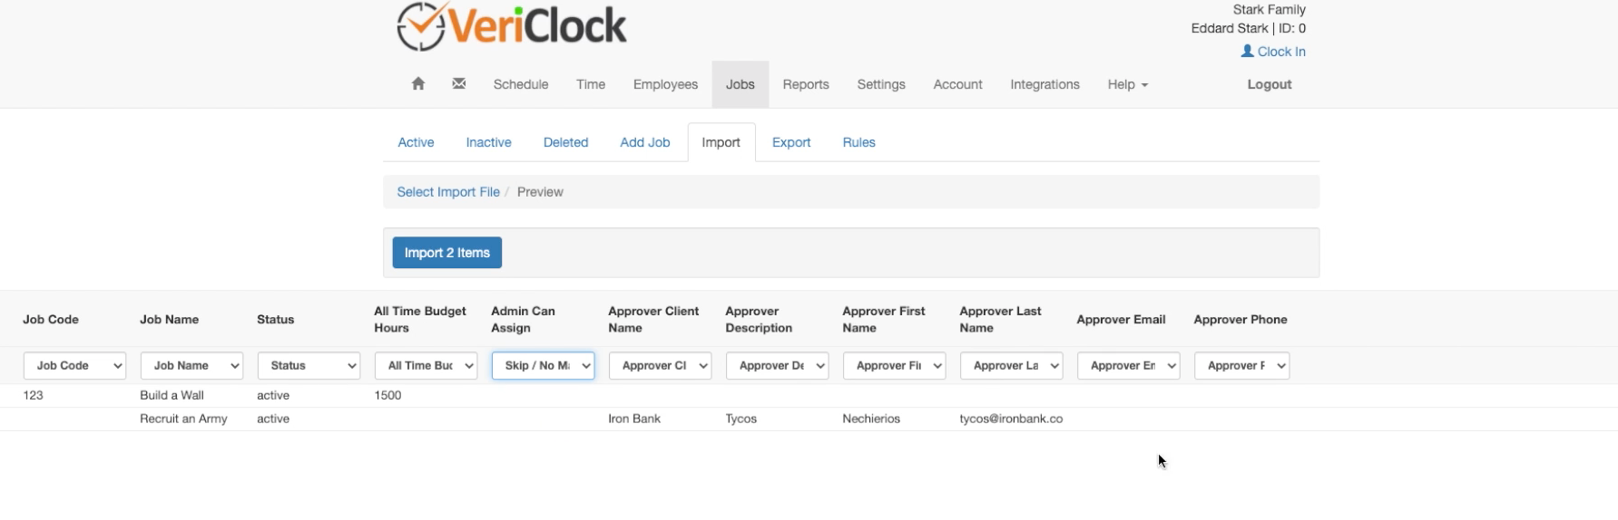Open the Approver Phone mapping dropdown
1618x520 pixels.
1241,366
